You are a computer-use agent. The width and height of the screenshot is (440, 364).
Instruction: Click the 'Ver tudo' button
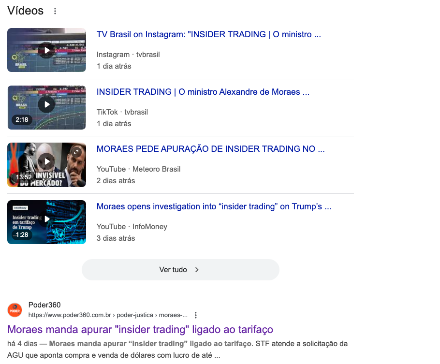tap(180, 270)
